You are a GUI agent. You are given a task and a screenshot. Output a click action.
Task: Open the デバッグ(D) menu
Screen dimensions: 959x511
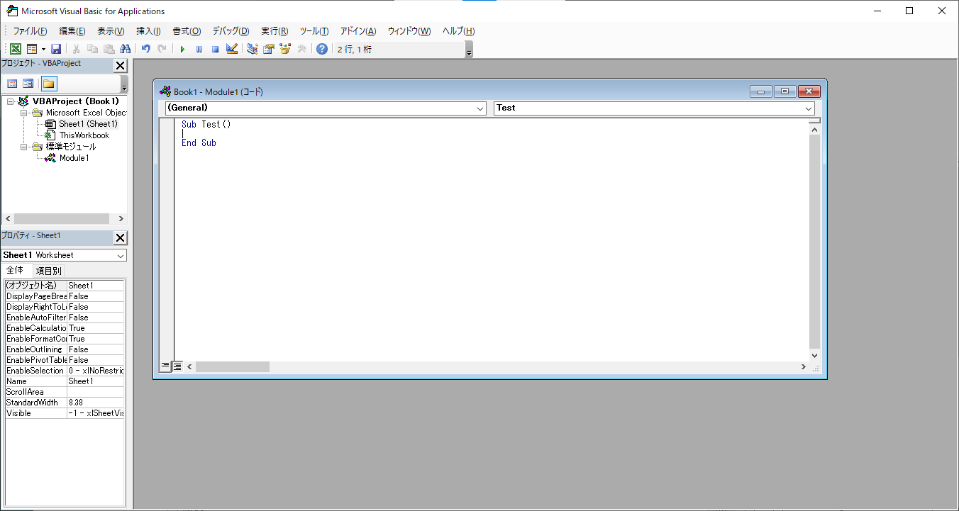(231, 31)
